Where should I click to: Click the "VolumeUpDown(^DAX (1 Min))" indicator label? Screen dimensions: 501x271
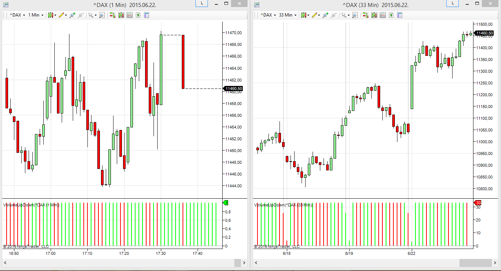[31, 205]
